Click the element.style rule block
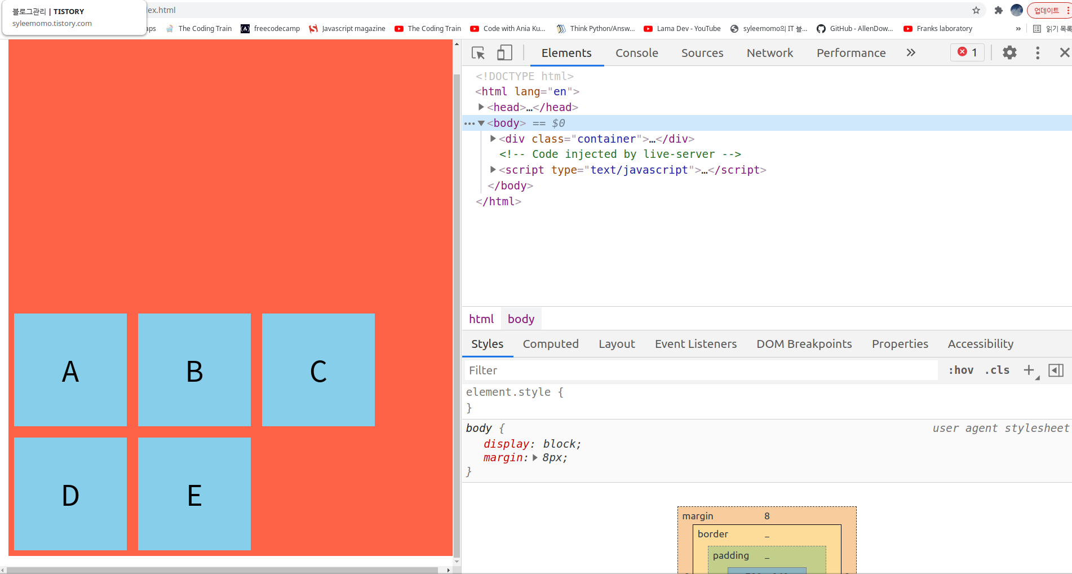 click(x=767, y=400)
